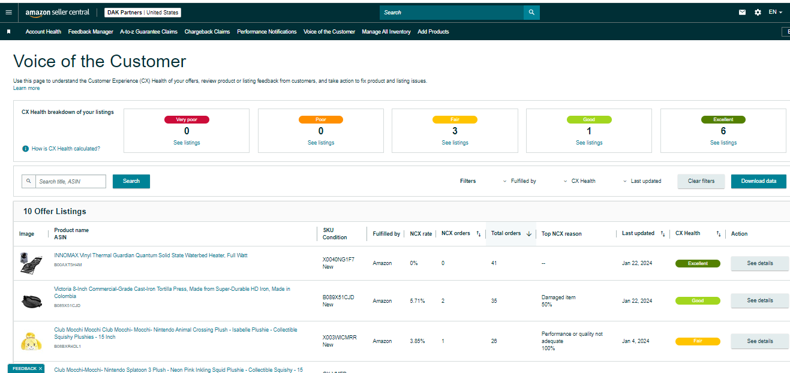Click ASIN B089X51CJD under Victoria product
Image resolution: width=790 pixels, height=373 pixels.
point(67,305)
